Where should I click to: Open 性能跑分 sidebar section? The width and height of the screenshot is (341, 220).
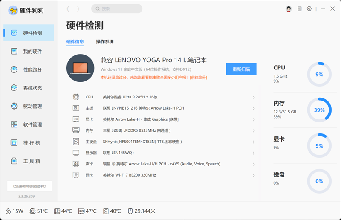tap(29, 69)
